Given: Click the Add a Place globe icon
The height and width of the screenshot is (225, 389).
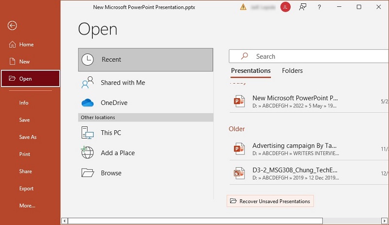Looking at the screenshot, I should (x=88, y=152).
